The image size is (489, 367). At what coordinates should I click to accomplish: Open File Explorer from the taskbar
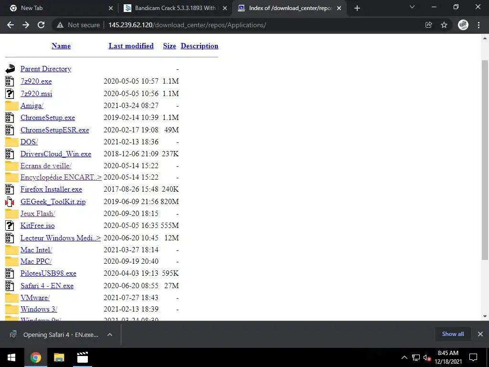(59, 357)
